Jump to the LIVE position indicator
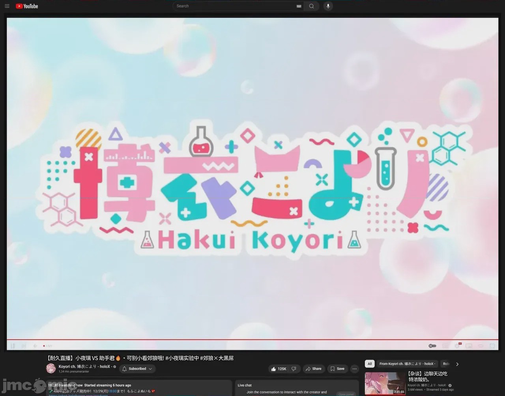Viewport: 505px width, 396px height. coord(47,346)
